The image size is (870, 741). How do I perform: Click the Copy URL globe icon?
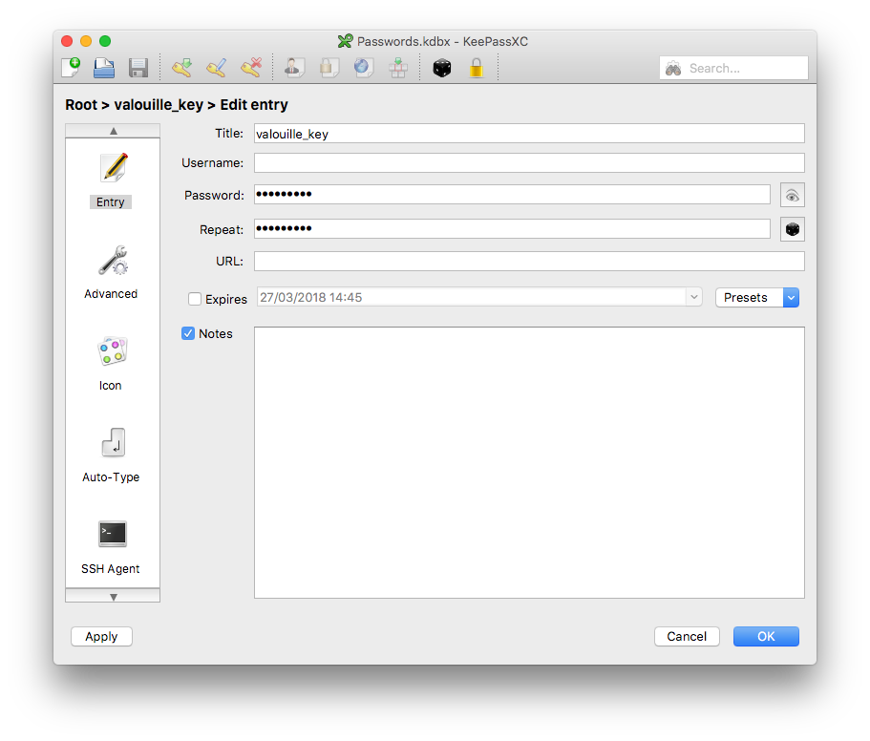[364, 68]
